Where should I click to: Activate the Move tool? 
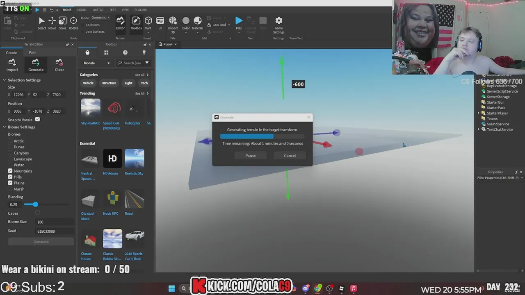click(52, 23)
